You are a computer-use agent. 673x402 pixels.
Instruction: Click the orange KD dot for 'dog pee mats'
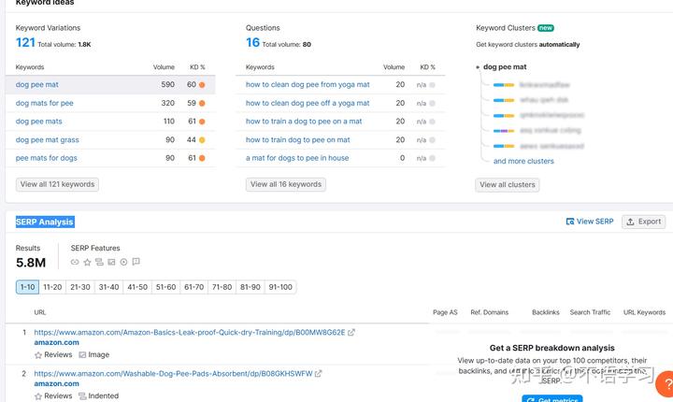(202, 122)
